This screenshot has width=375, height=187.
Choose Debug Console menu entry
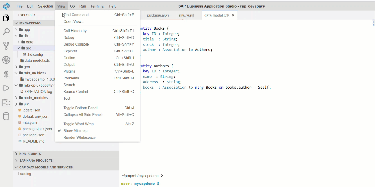(x=97, y=44)
